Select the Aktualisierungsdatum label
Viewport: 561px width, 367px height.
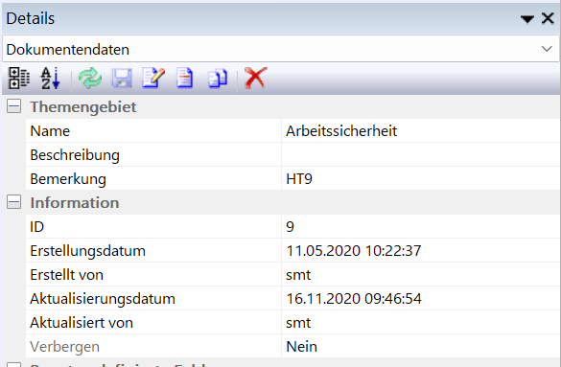coord(103,299)
